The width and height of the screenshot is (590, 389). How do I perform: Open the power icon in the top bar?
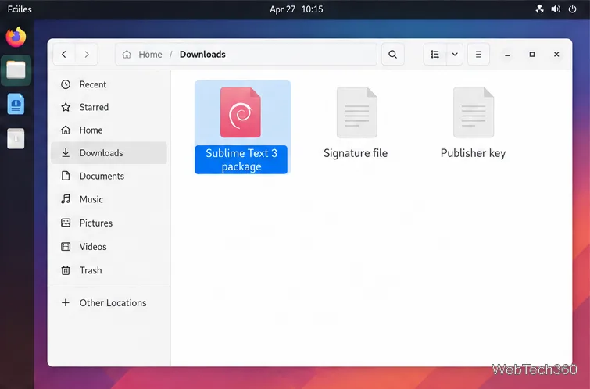pos(572,9)
